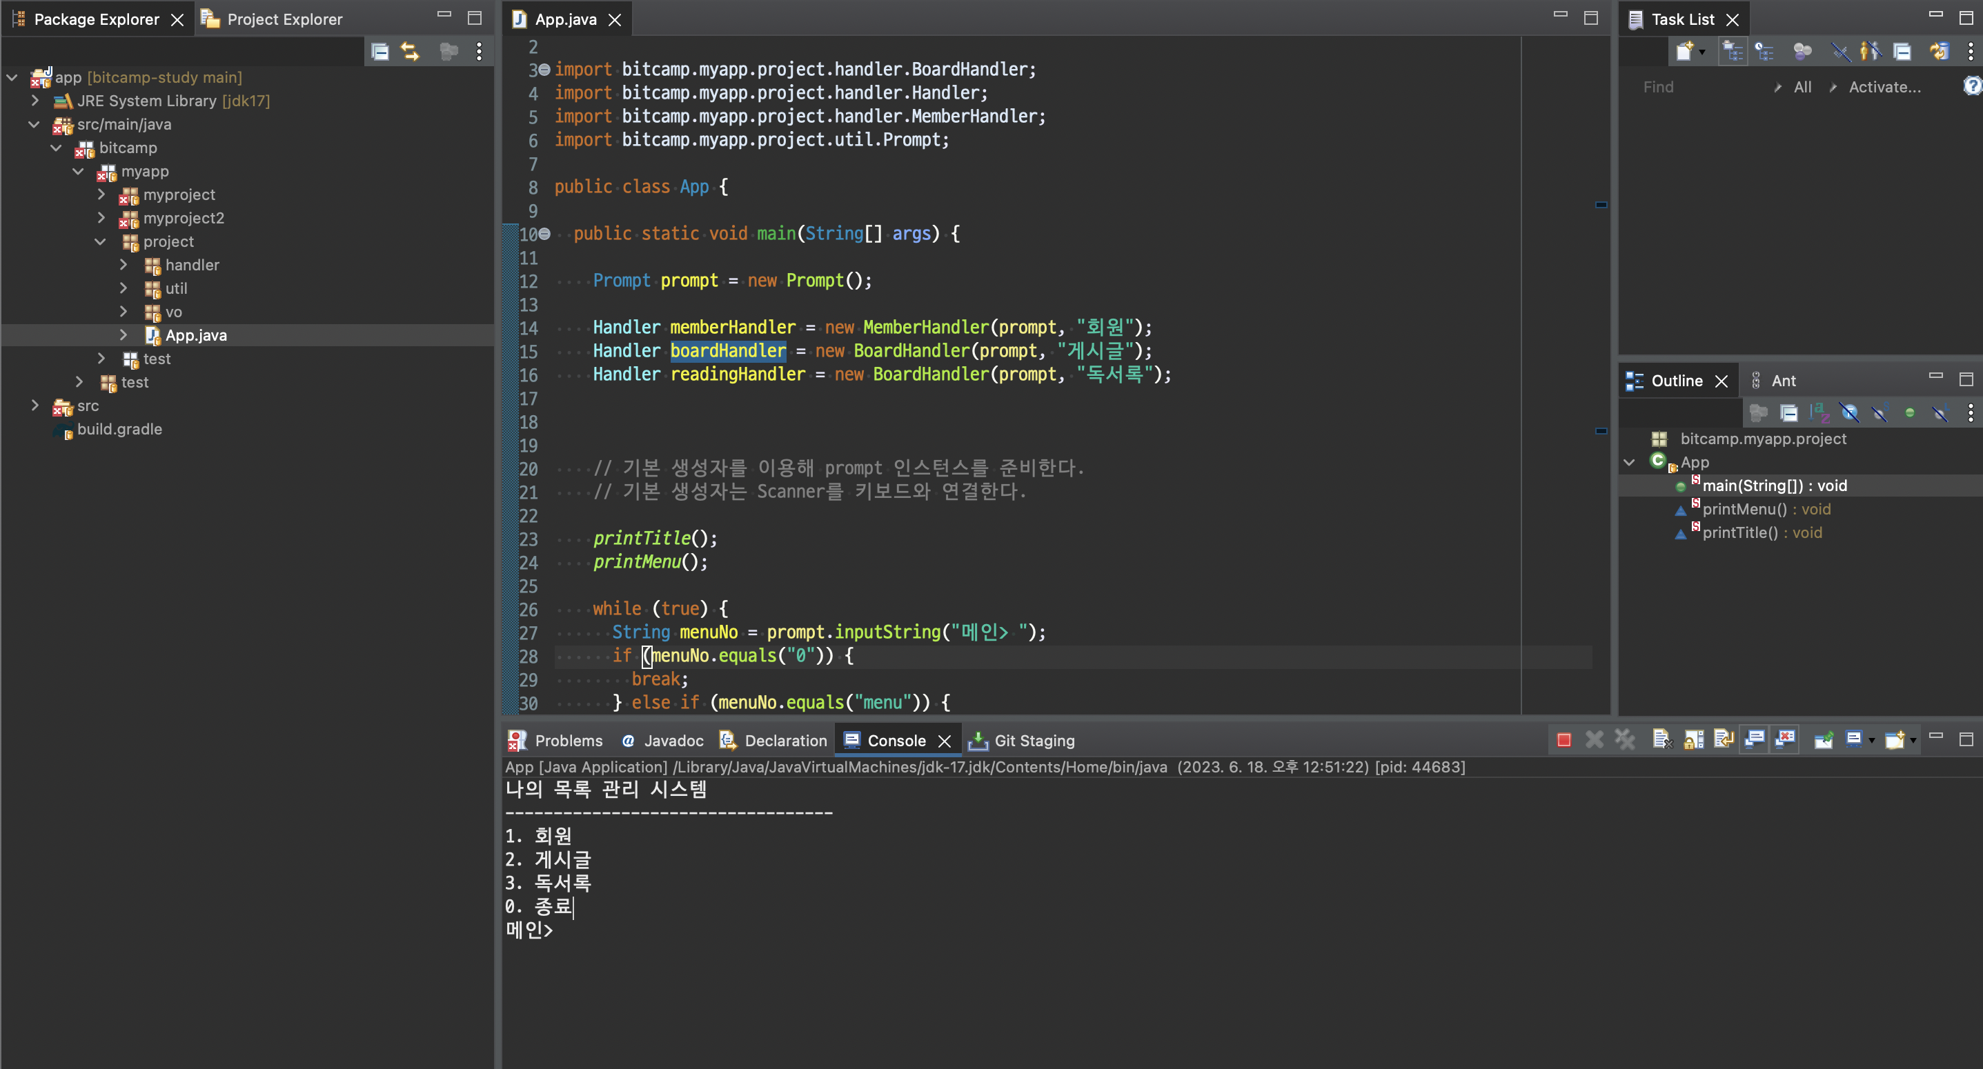Click the Clear Console icon
The height and width of the screenshot is (1069, 1983).
(1662, 739)
